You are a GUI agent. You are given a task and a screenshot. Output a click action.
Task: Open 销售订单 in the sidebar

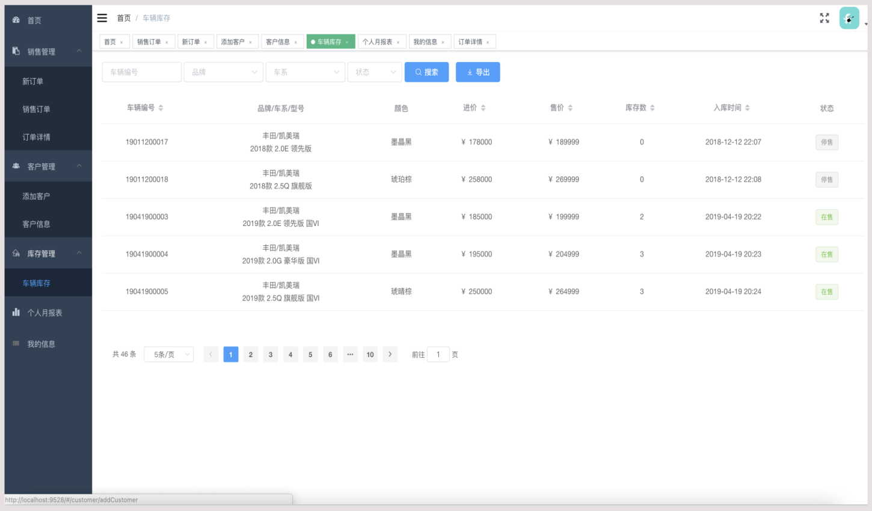[36, 109]
